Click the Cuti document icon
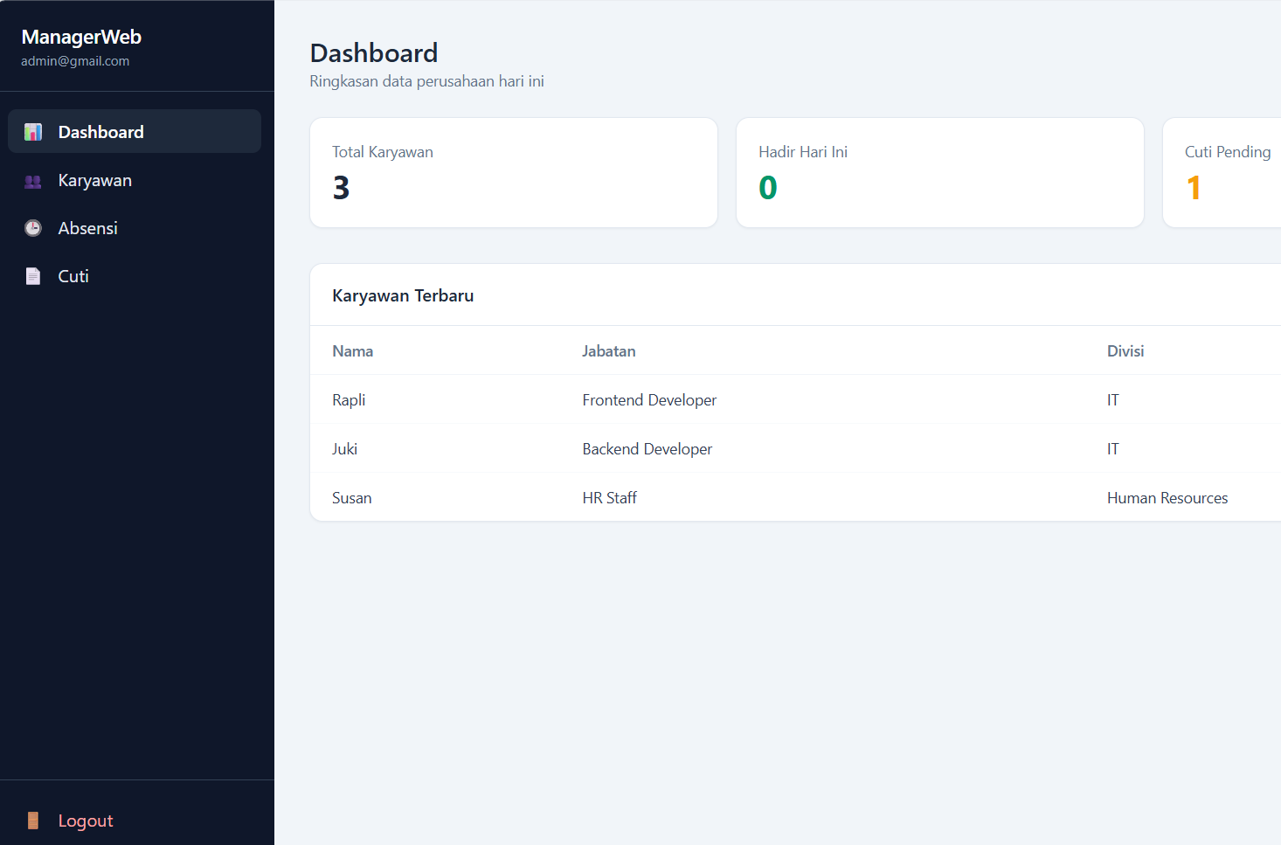 (x=33, y=276)
